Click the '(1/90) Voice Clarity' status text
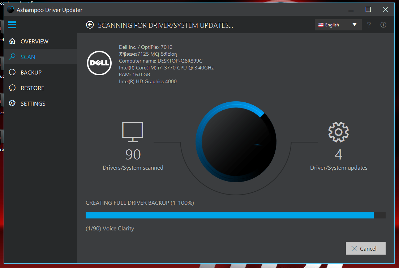This screenshot has width=399, height=268. pyautogui.click(x=110, y=229)
